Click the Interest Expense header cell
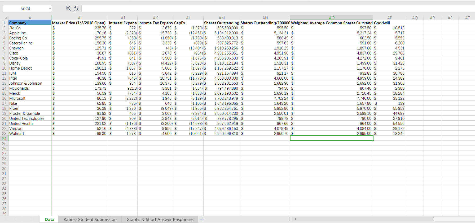The width and height of the screenshot is (475, 223). 123,23
